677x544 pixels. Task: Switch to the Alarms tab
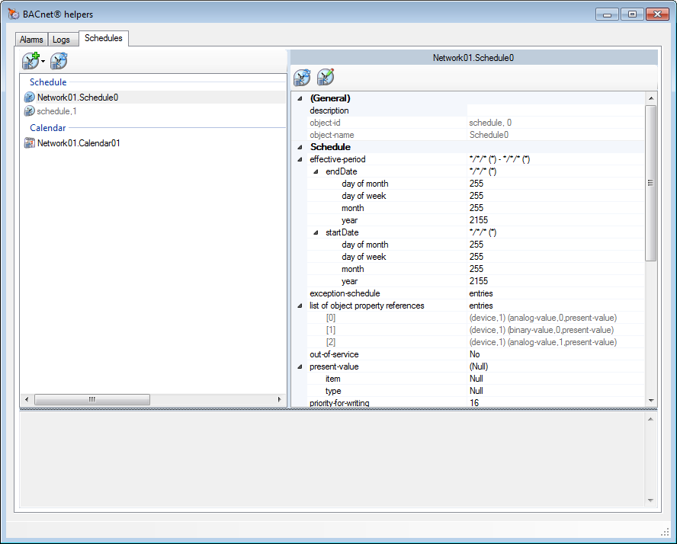point(31,40)
